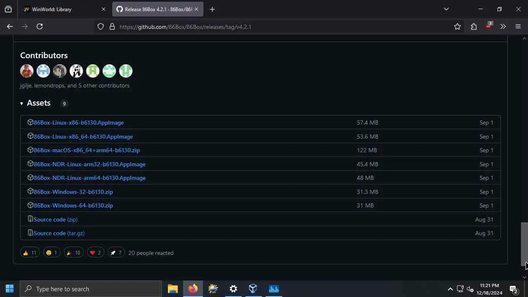Go back to previous page
528x297 pixels.
click(x=10, y=27)
